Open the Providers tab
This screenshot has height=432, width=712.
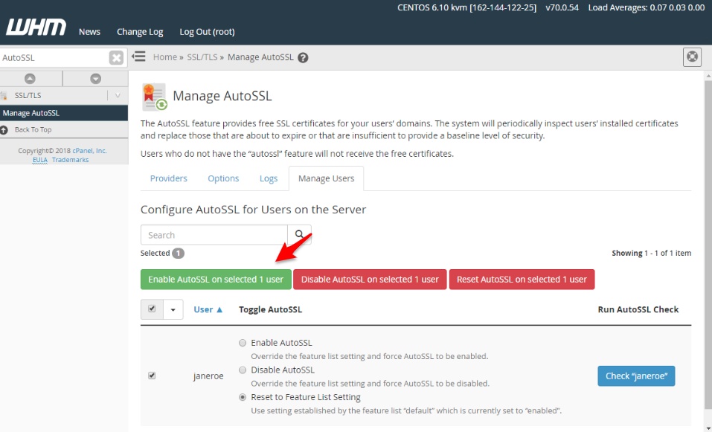pyautogui.click(x=168, y=178)
